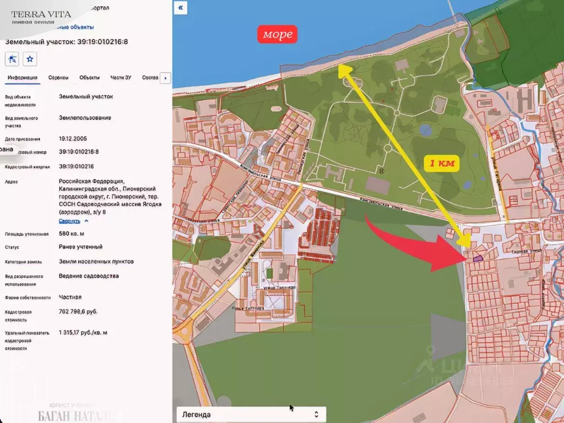
Task: Open the Объекты tab
Action: 89,78
